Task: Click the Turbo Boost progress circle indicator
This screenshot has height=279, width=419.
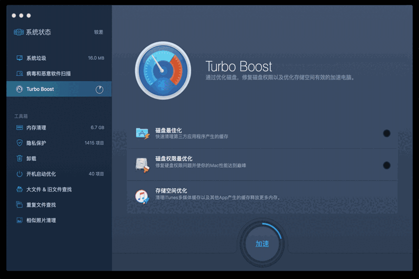Action: point(100,90)
